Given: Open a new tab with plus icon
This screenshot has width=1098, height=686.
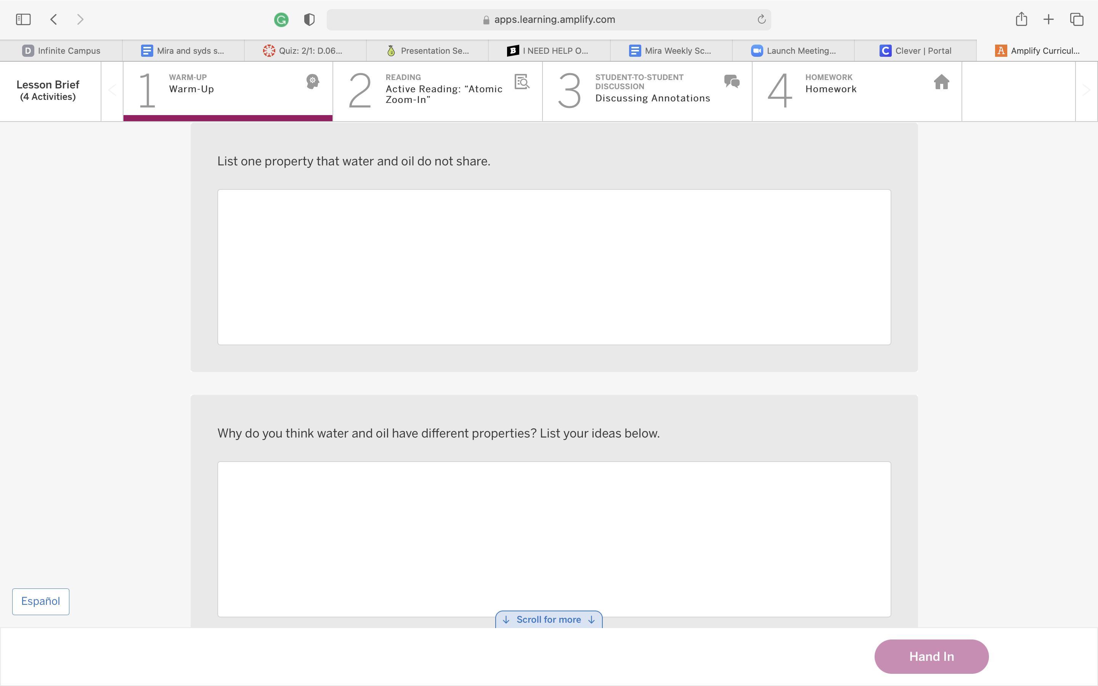Looking at the screenshot, I should (1048, 19).
